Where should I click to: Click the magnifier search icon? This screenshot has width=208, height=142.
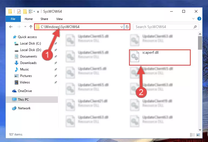click(195, 27)
